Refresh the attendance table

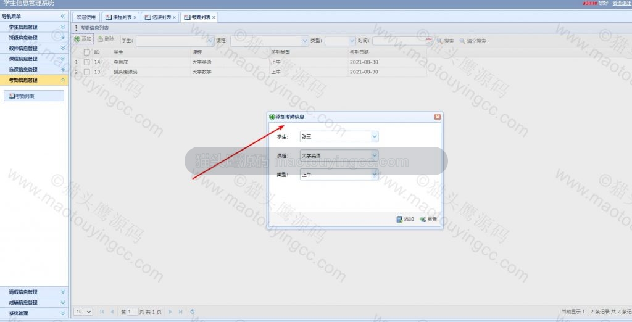point(193,312)
